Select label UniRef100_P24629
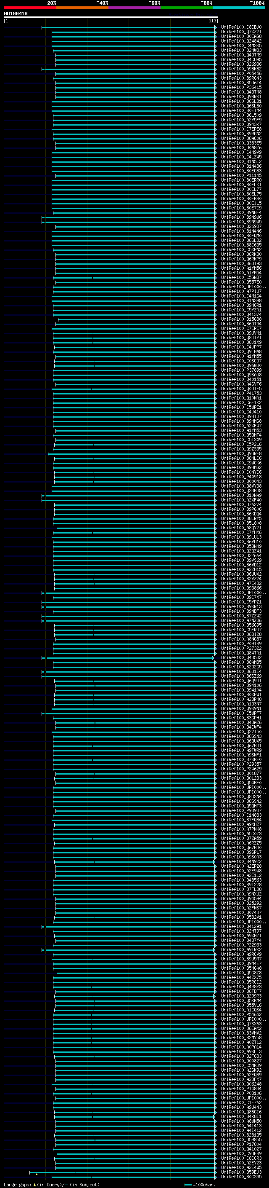 pos(241,769)
